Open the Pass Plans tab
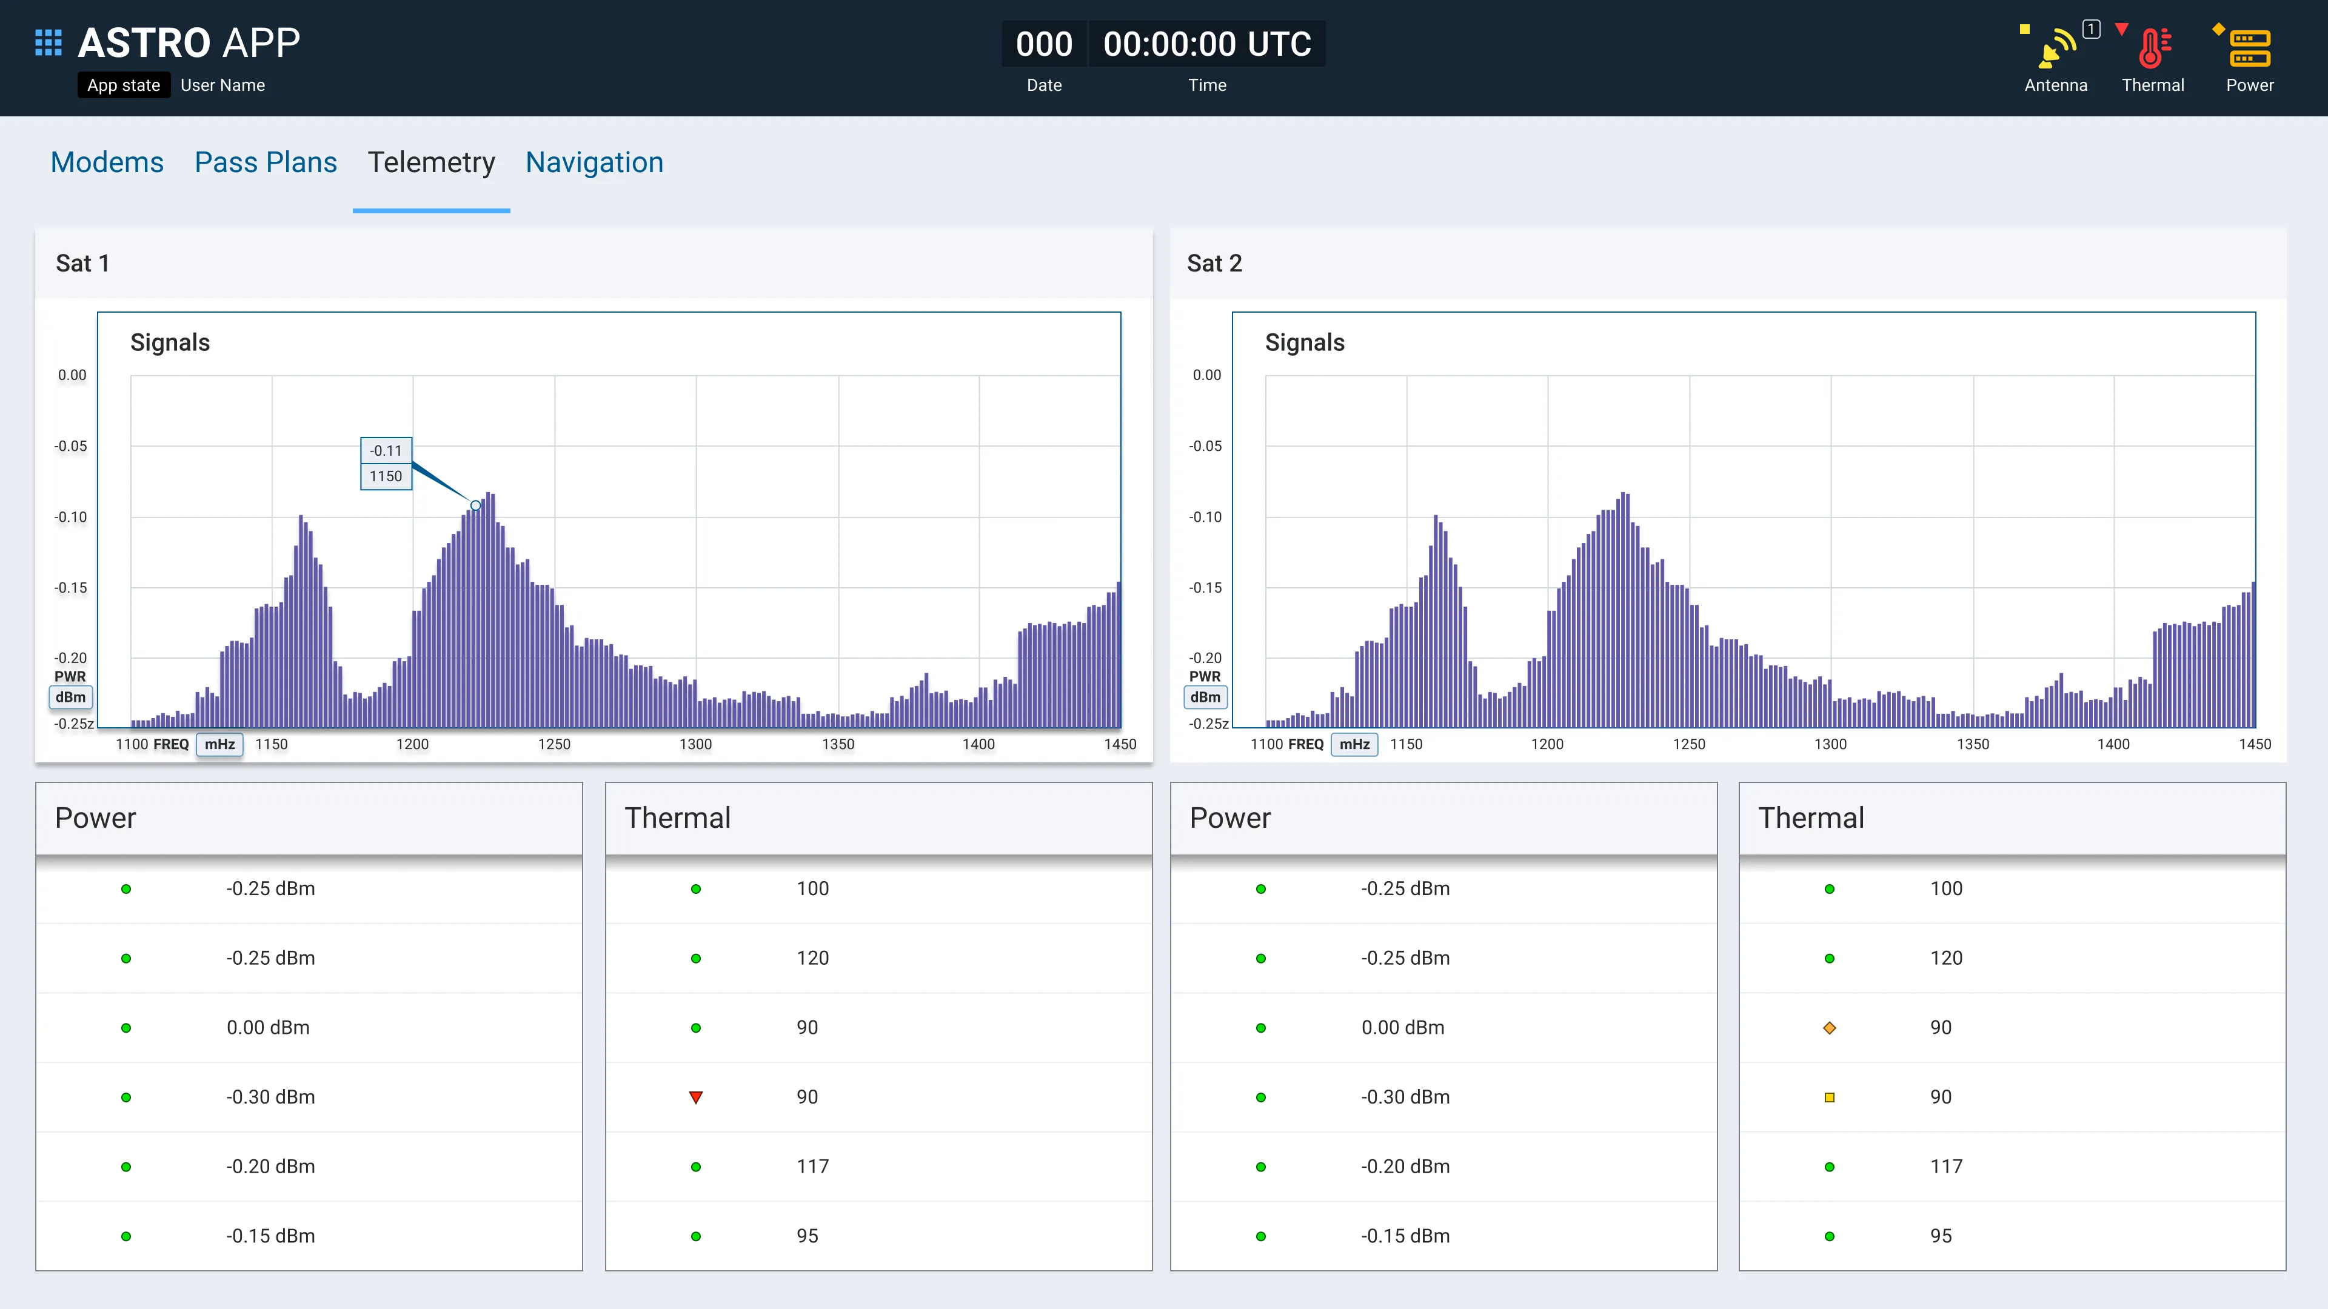The image size is (2328, 1309). [x=266, y=161]
